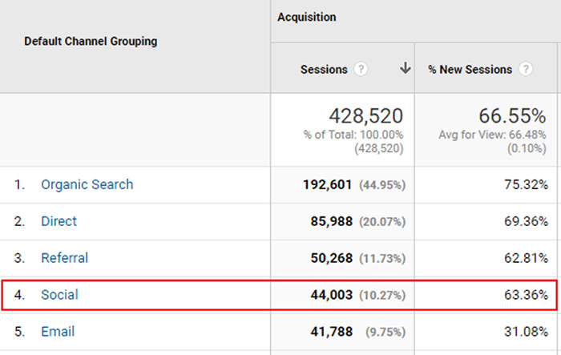
Task: Click the 63.36% new sessions cell
Action: pyautogui.click(x=526, y=295)
